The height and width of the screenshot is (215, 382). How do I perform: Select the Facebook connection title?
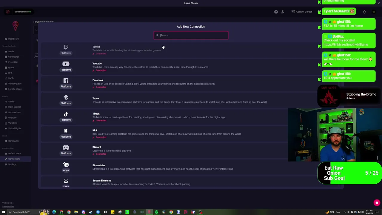[98, 80]
